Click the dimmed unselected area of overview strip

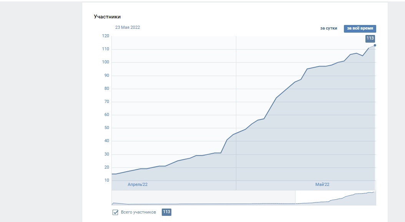[x=203, y=198]
